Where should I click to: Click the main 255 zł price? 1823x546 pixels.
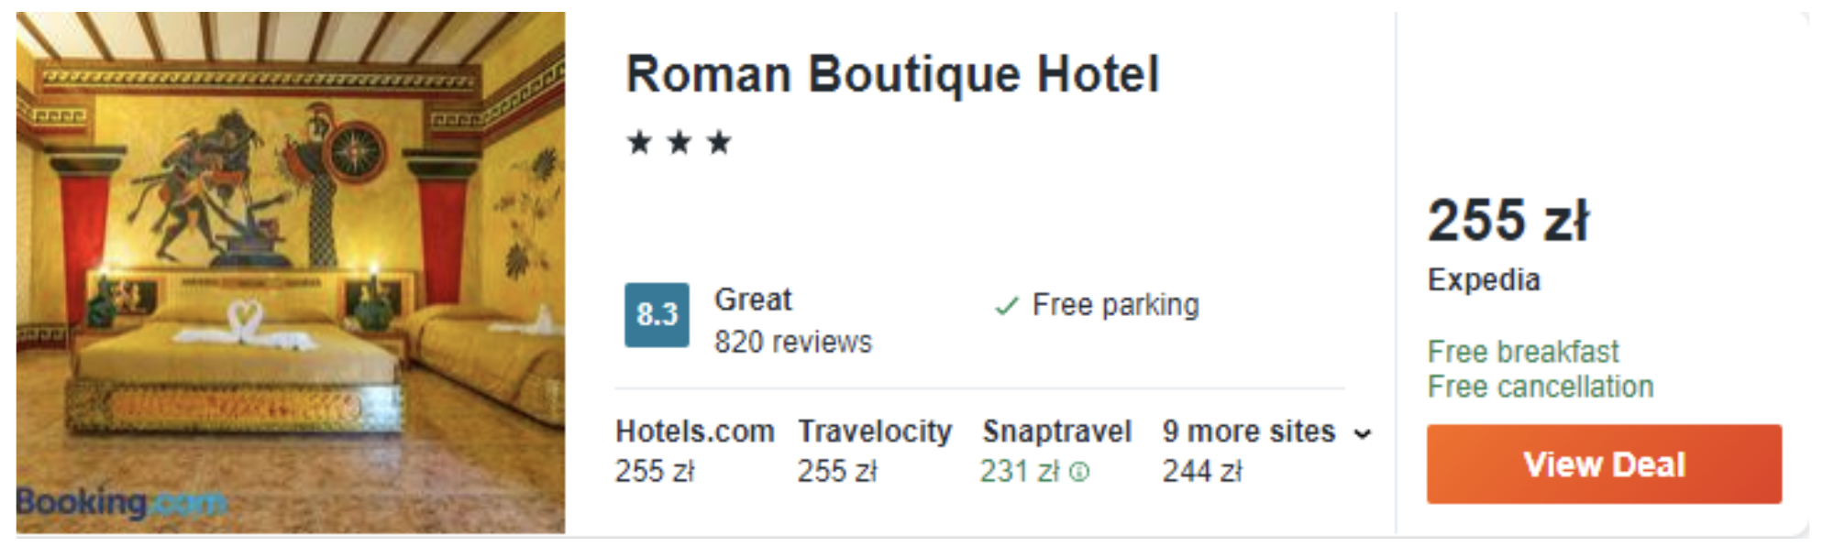coord(1508,221)
